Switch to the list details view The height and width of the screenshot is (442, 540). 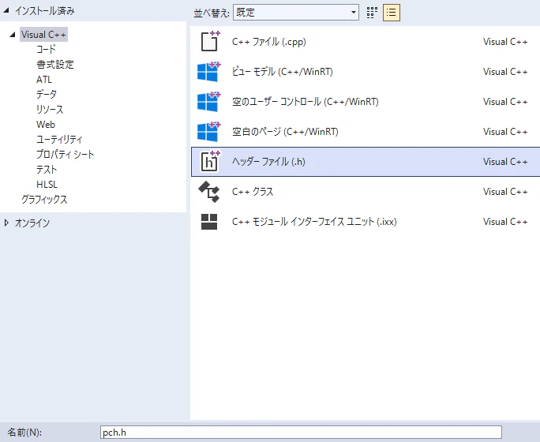(x=392, y=13)
